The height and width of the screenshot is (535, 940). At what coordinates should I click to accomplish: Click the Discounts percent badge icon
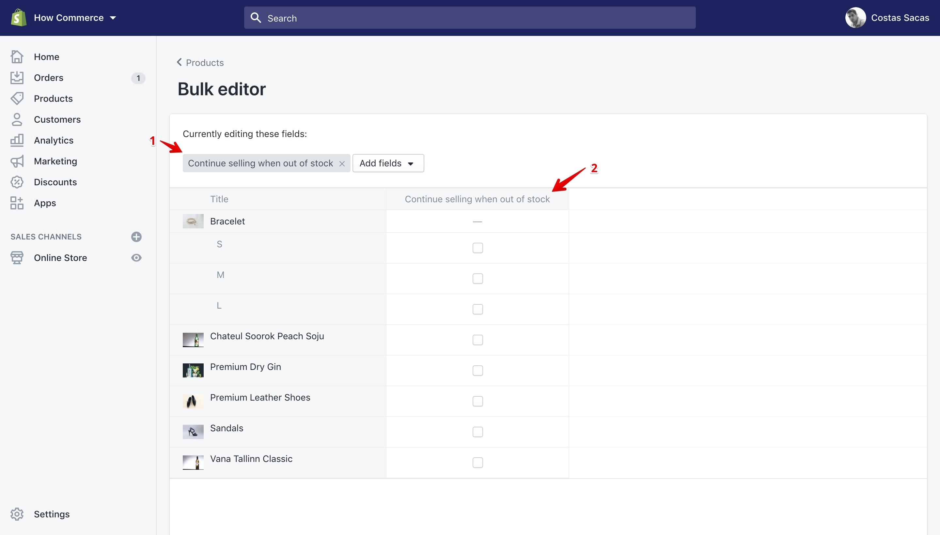pyautogui.click(x=17, y=182)
